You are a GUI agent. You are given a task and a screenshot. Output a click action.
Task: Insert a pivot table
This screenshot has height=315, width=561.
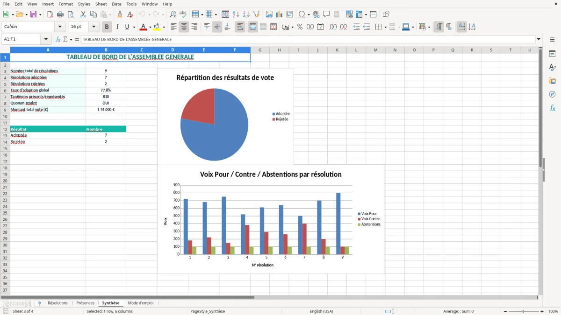(290, 14)
